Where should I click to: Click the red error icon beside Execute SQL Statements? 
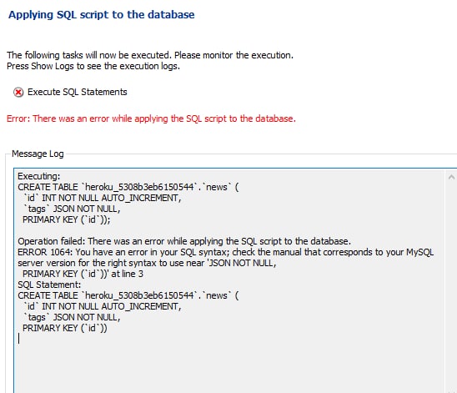click(x=18, y=93)
